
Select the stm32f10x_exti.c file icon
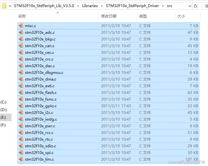[21, 86]
